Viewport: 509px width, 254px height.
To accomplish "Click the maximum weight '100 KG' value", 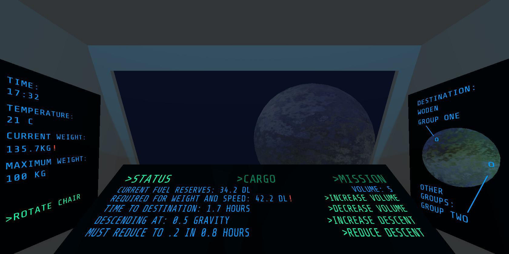I will 26,176.
